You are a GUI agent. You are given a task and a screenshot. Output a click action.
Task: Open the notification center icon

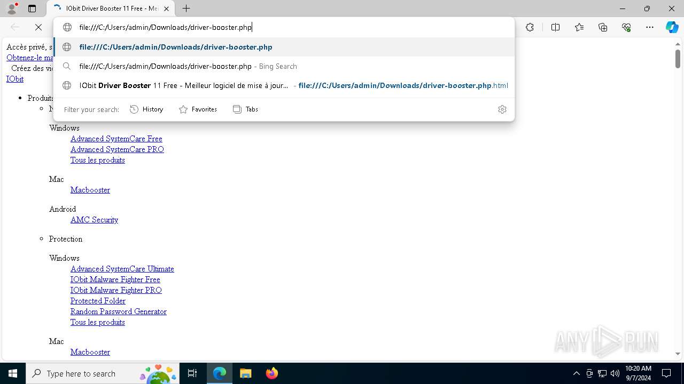666,373
